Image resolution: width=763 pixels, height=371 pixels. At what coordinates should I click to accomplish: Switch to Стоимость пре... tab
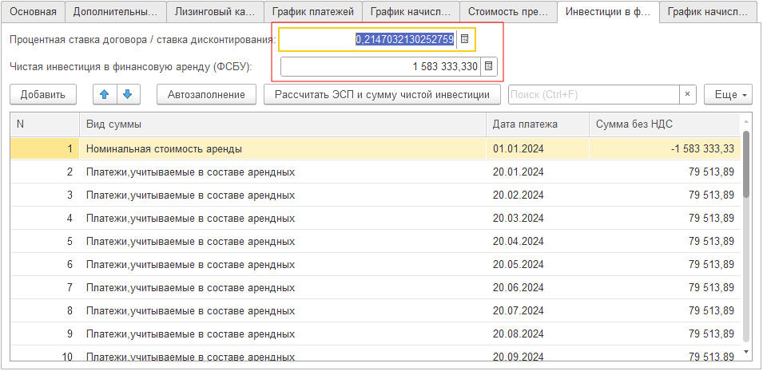click(508, 12)
